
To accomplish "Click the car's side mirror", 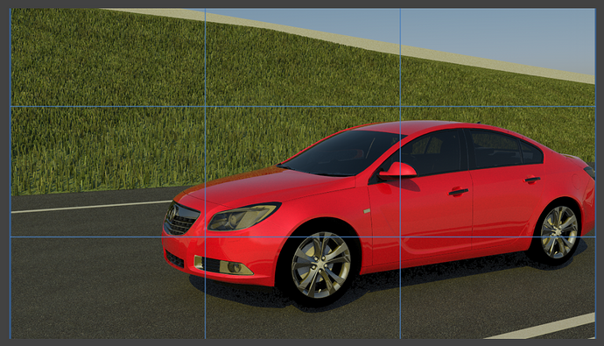I will 397,171.
